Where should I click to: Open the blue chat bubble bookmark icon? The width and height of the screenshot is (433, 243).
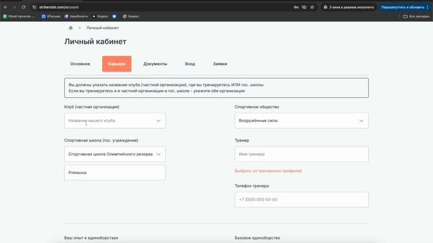[114, 16]
